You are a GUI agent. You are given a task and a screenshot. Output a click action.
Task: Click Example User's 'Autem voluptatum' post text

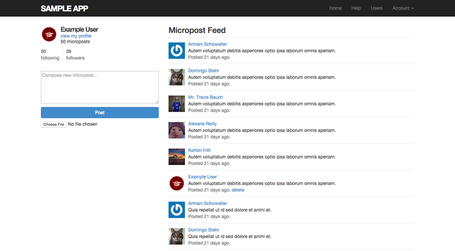point(262,183)
